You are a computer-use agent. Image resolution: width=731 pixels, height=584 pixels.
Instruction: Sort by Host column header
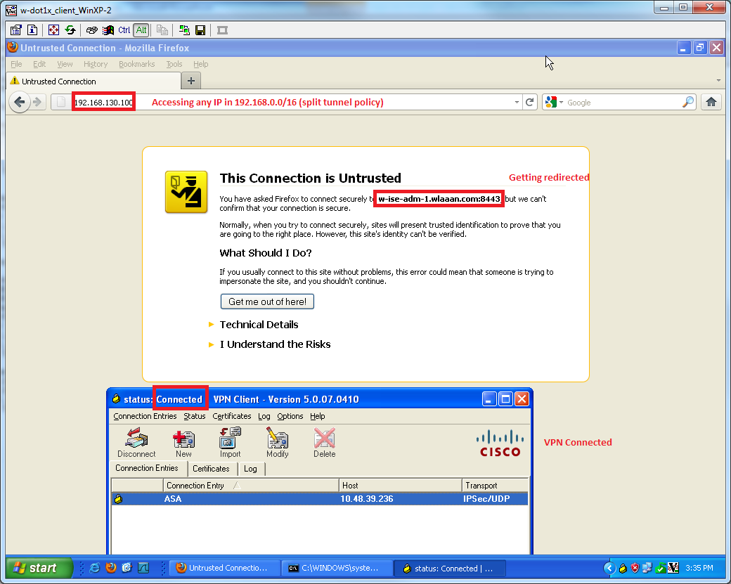(x=400, y=485)
